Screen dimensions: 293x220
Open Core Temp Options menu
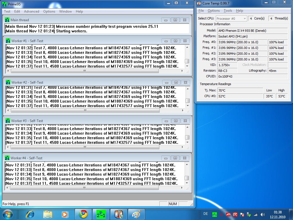point(213,11)
